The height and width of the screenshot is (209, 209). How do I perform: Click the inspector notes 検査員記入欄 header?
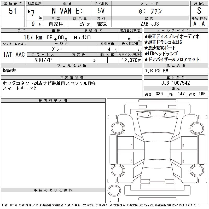(x=53, y=101)
